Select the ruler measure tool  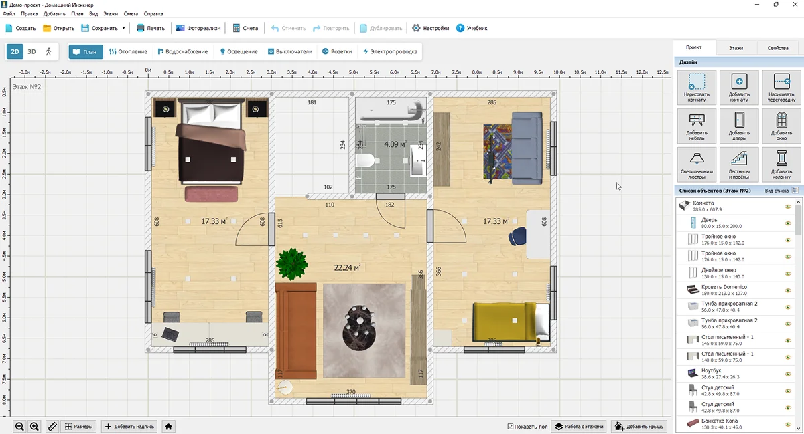point(52,426)
